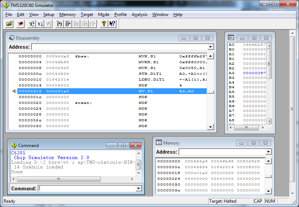
Task: Click the Command window scroll-right arrow
Action: (x=132, y=179)
